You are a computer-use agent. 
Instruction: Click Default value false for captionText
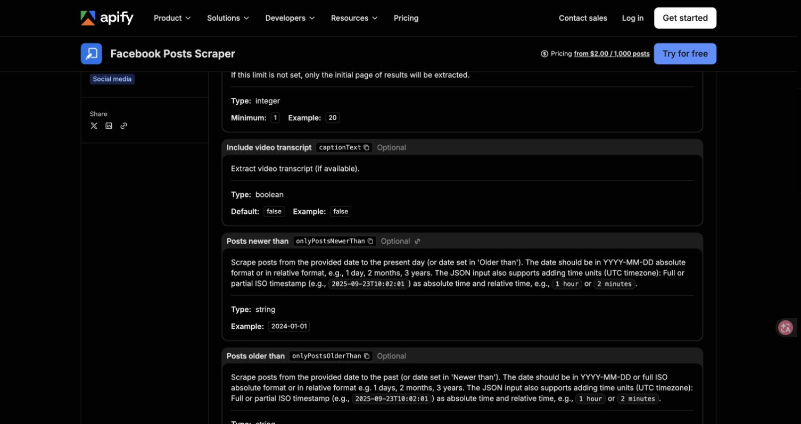point(274,211)
